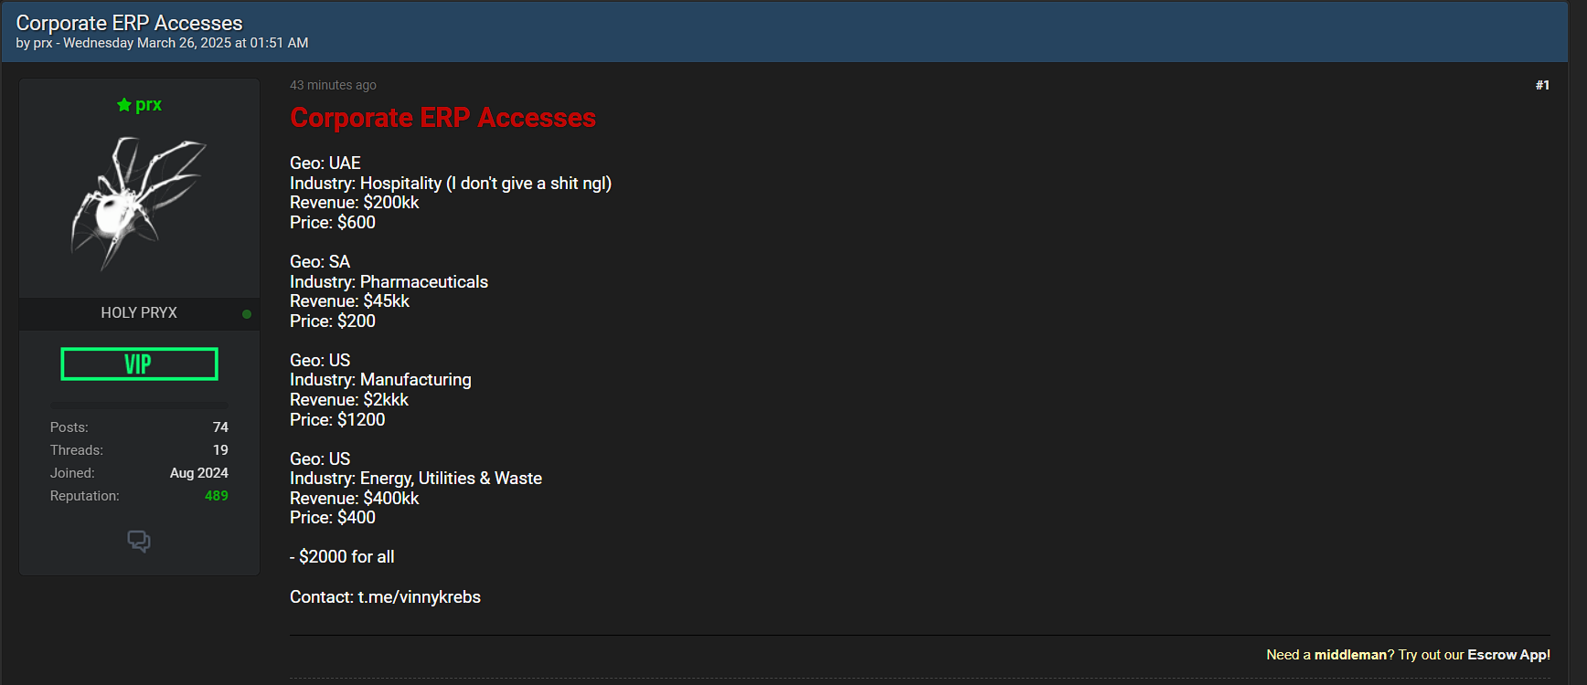This screenshot has height=685, width=1587.
Task: Click the 43 minutes ago timestamp
Action: [x=333, y=85]
